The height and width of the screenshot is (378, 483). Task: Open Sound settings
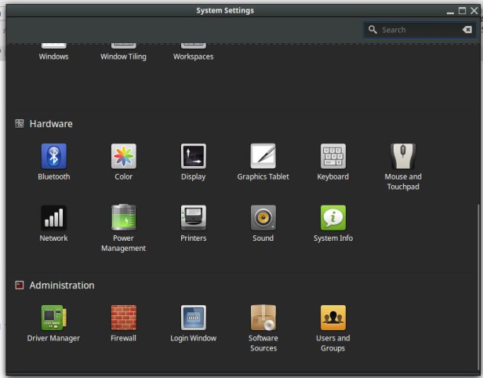(x=263, y=217)
